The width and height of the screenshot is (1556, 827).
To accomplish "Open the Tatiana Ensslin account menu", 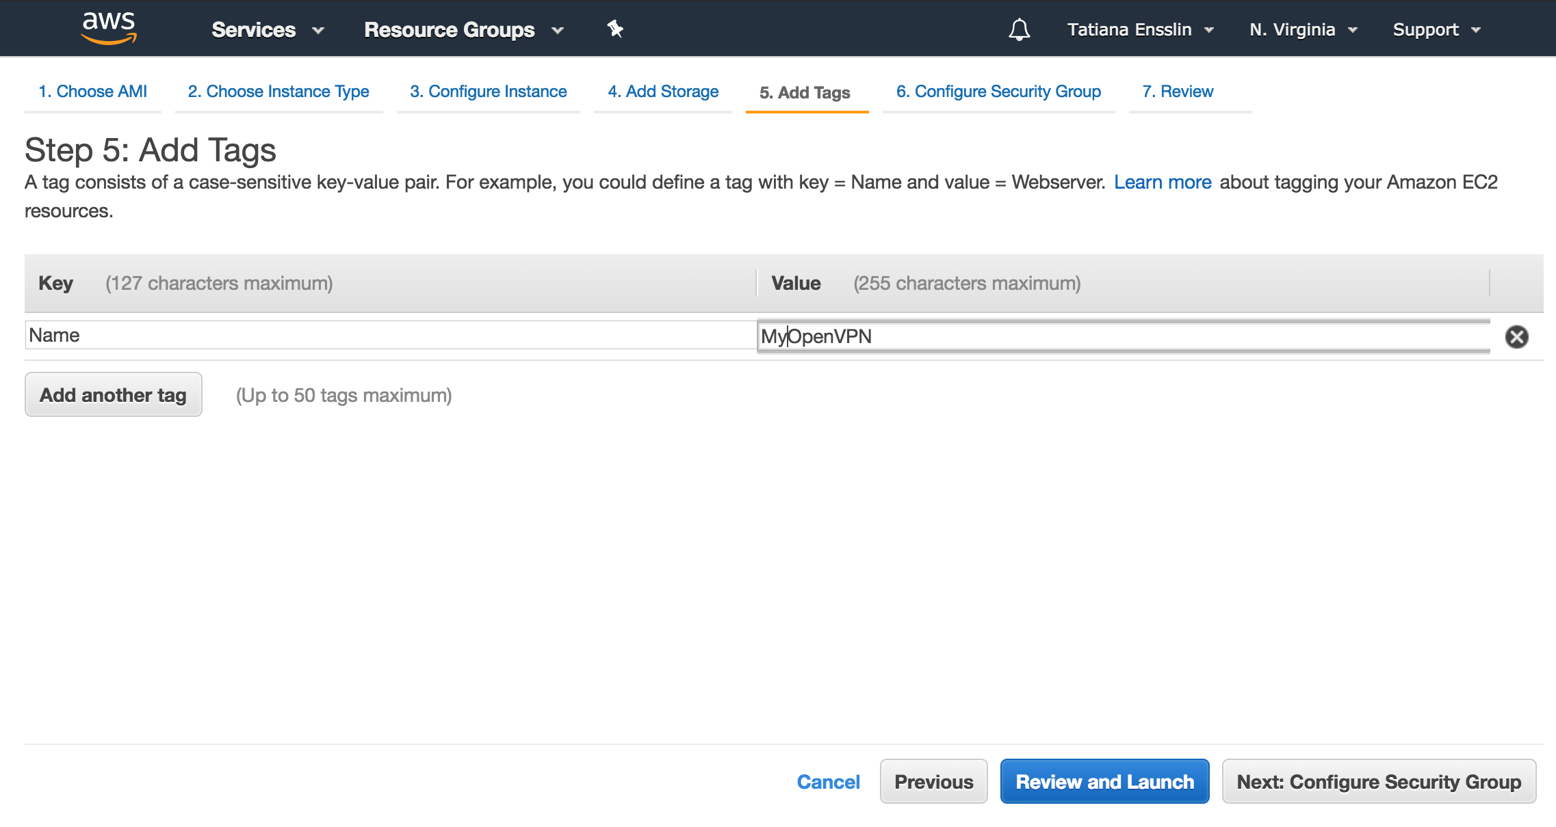I will pyautogui.click(x=1140, y=30).
